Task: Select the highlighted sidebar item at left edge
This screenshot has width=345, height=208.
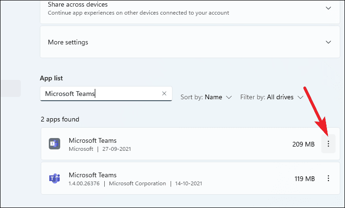Action: coord(10,88)
